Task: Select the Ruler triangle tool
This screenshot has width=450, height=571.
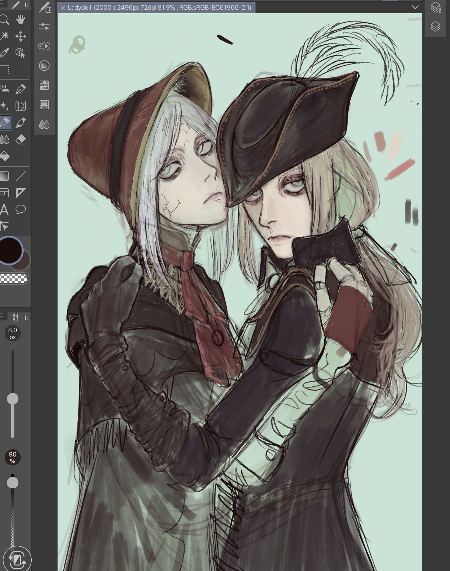Action: click(20, 193)
